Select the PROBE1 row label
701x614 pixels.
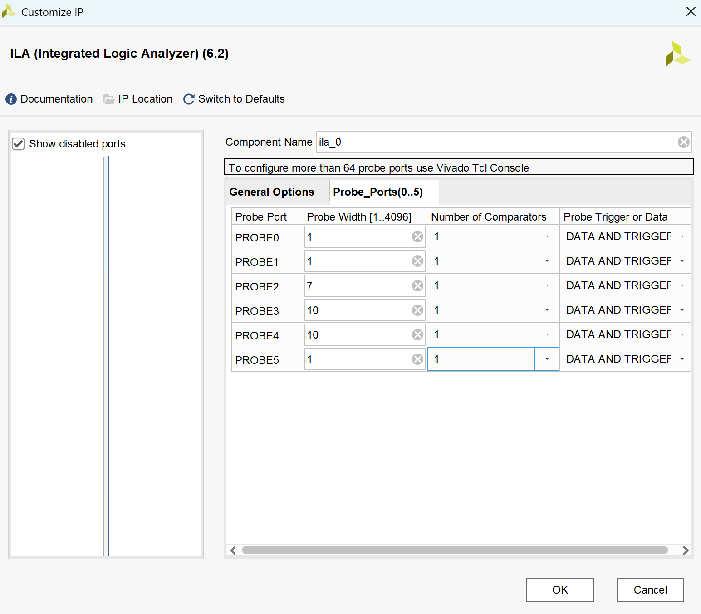click(x=257, y=262)
